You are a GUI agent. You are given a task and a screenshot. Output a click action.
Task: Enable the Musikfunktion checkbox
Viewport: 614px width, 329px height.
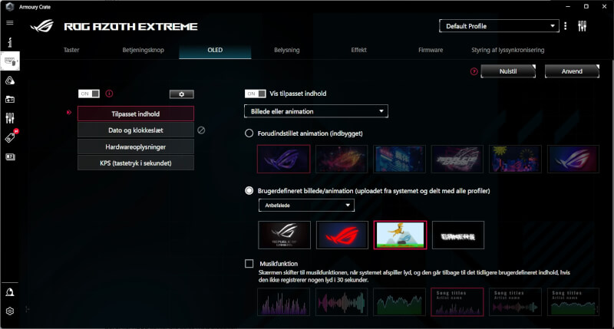[x=249, y=264]
